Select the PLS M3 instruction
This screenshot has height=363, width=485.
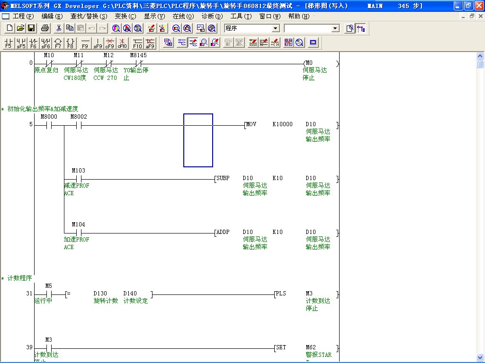[306, 294]
